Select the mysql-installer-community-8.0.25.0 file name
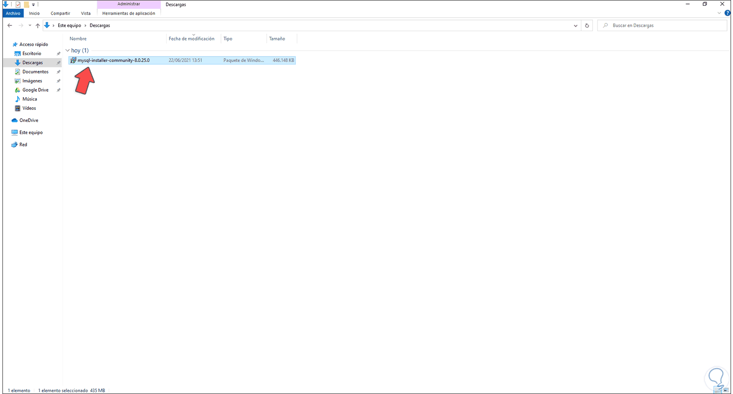The image size is (733, 394). tap(113, 60)
